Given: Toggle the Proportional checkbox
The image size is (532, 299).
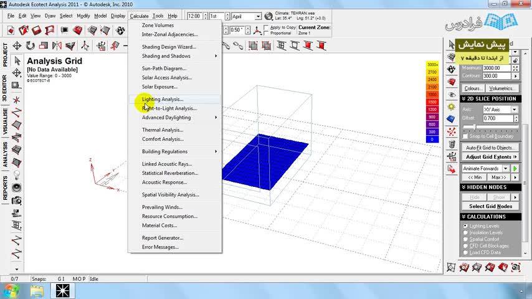Looking at the screenshot, I should click(x=266, y=33).
